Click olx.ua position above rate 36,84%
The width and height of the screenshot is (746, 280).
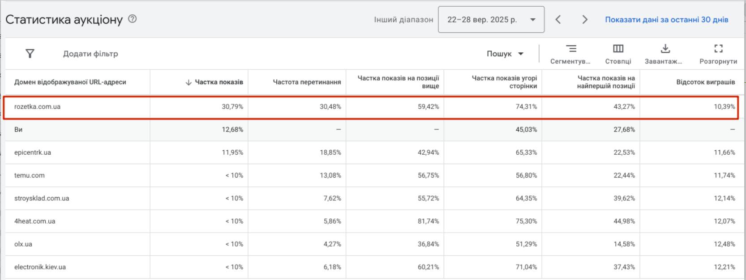point(429,244)
